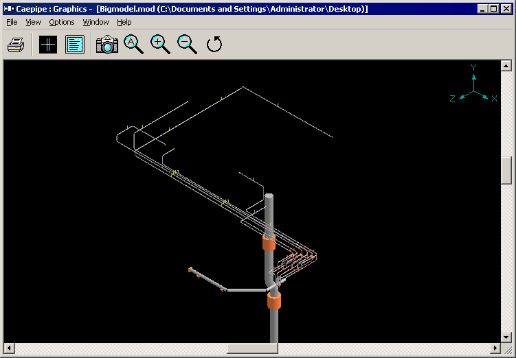Click the vertical scrollbar down arrow
This screenshot has width=516, height=358.
506,337
